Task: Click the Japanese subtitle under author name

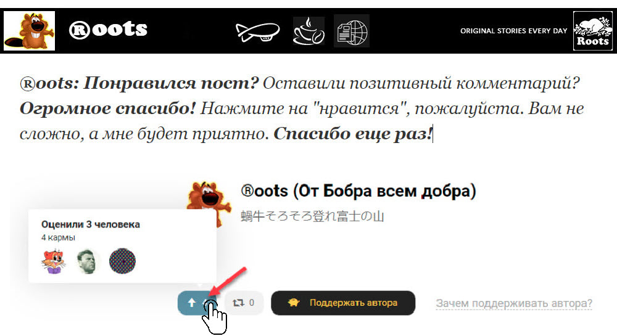Action: pos(312,216)
